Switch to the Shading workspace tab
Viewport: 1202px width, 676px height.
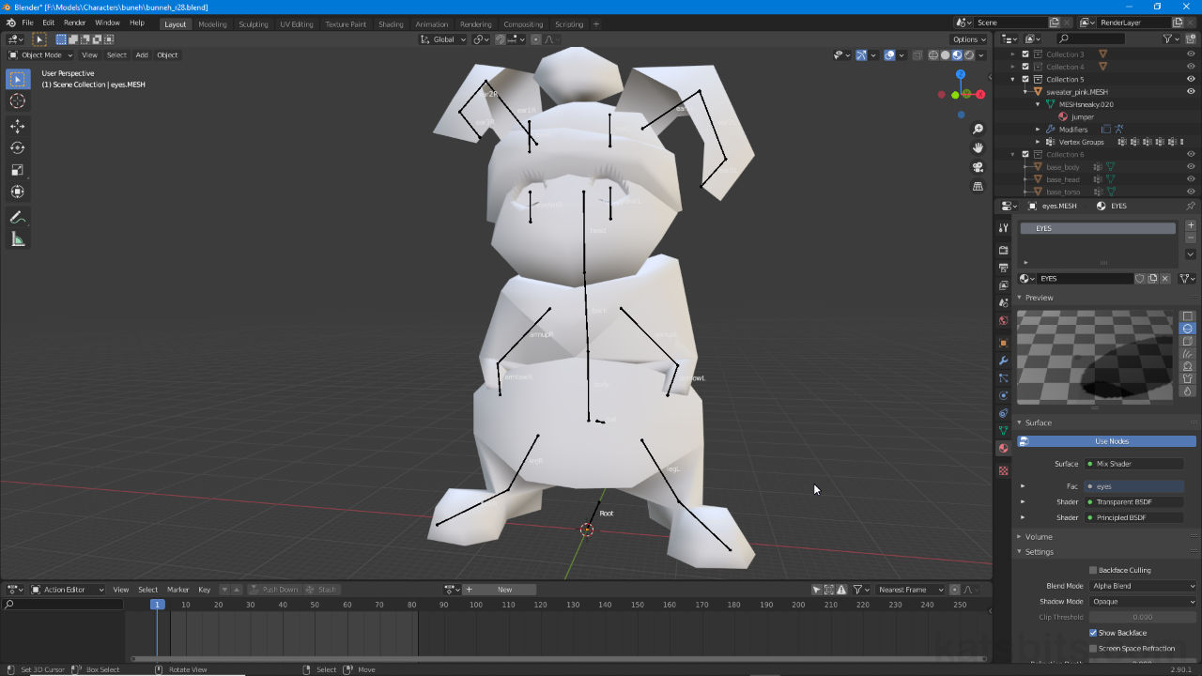click(391, 24)
